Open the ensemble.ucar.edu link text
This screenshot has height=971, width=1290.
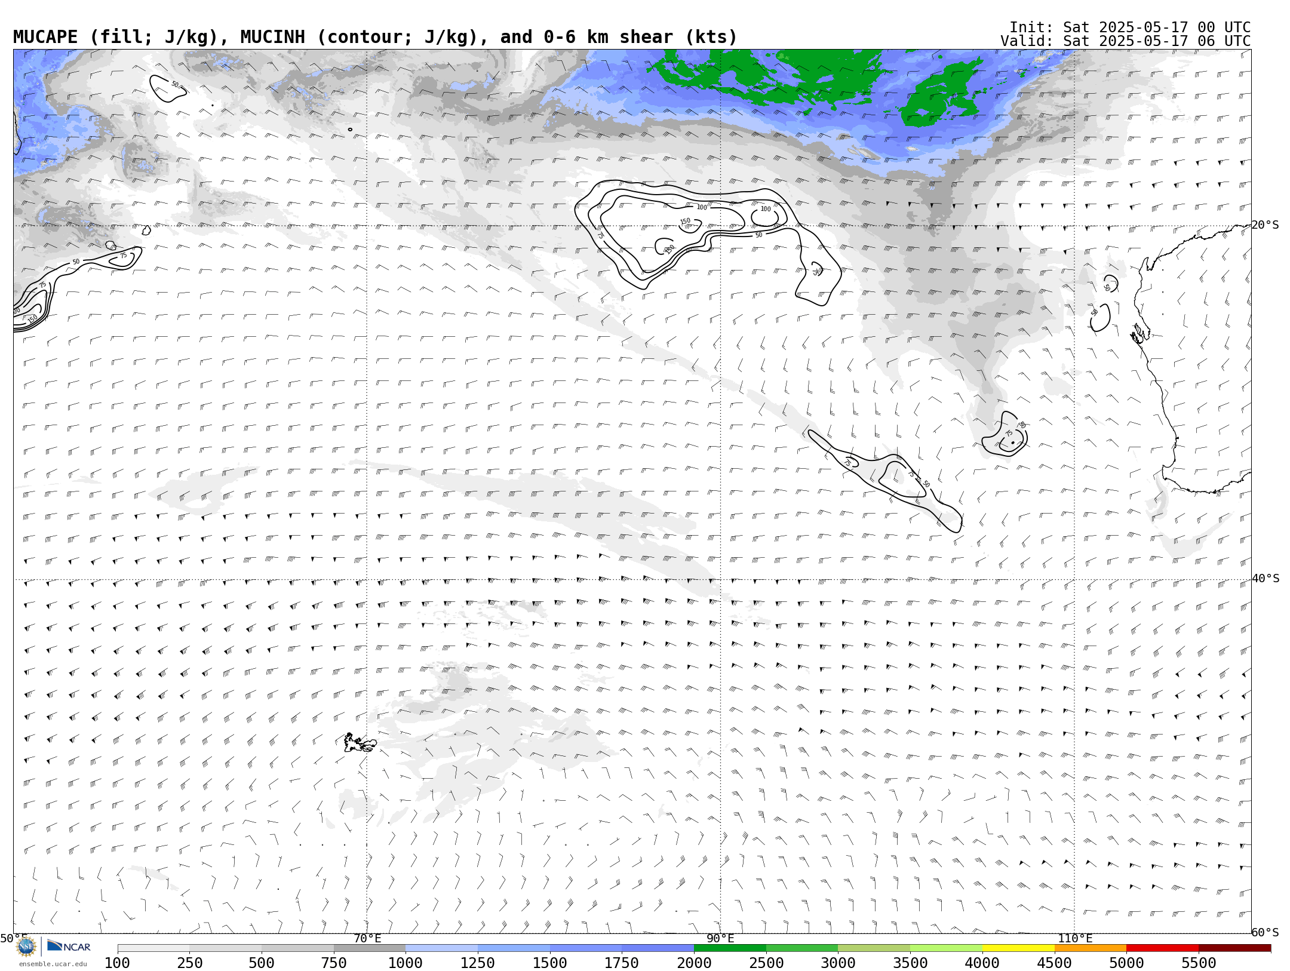[53, 964]
